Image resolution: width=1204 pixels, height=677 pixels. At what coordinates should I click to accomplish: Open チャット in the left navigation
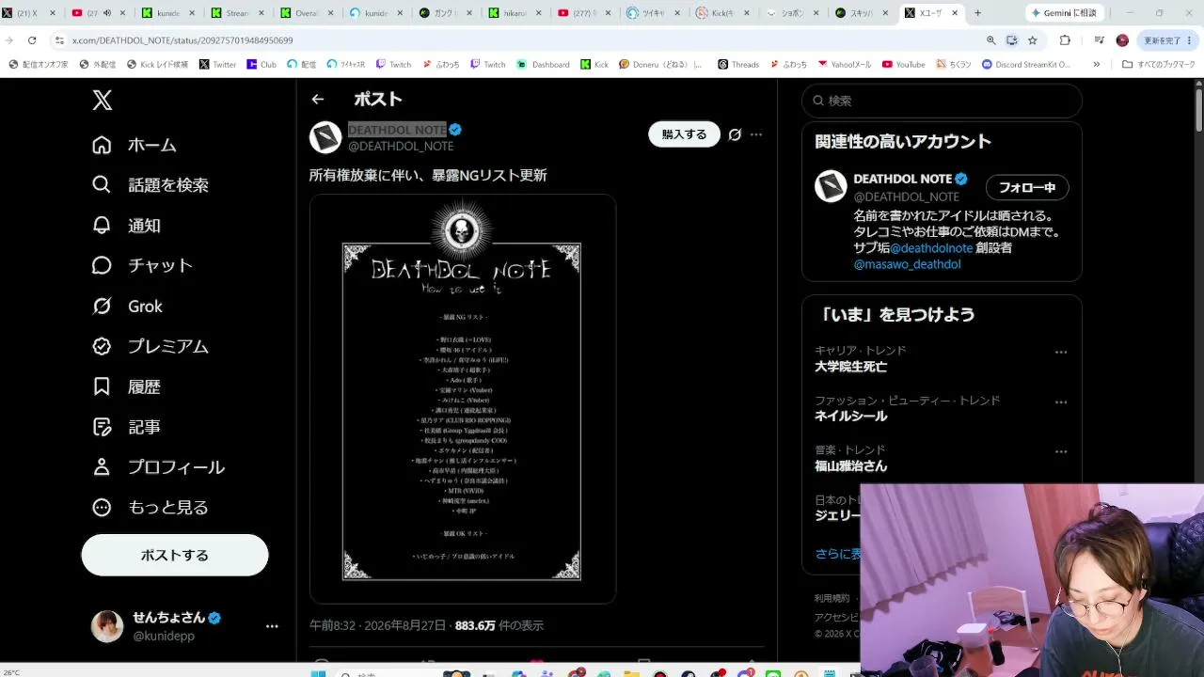(142, 266)
